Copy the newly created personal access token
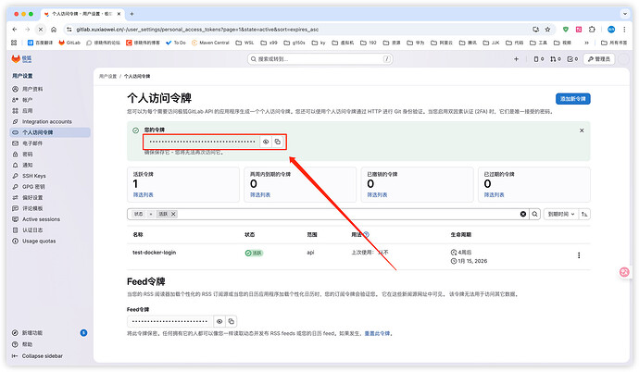 (x=277, y=142)
